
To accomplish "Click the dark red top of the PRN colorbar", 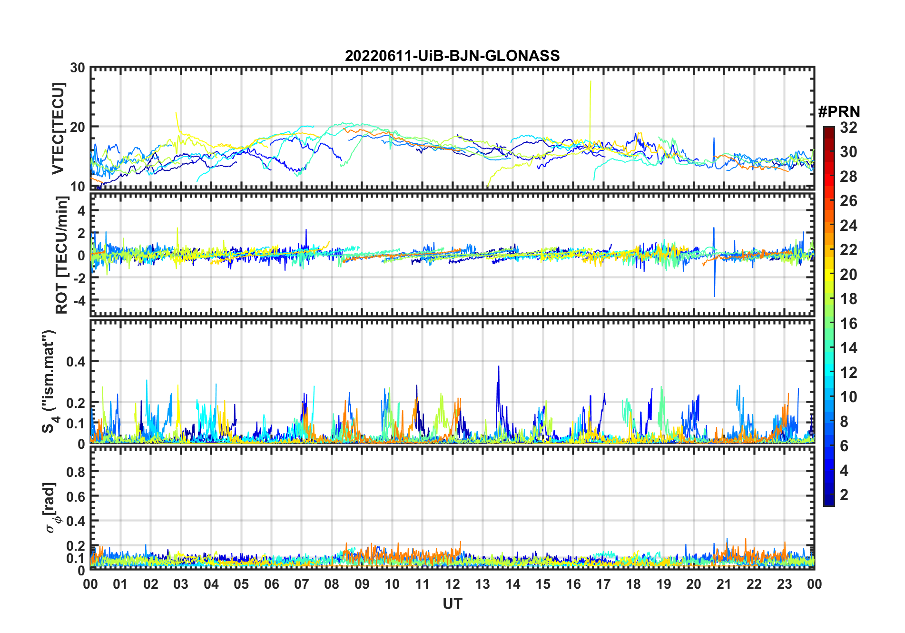I will click(828, 130).
